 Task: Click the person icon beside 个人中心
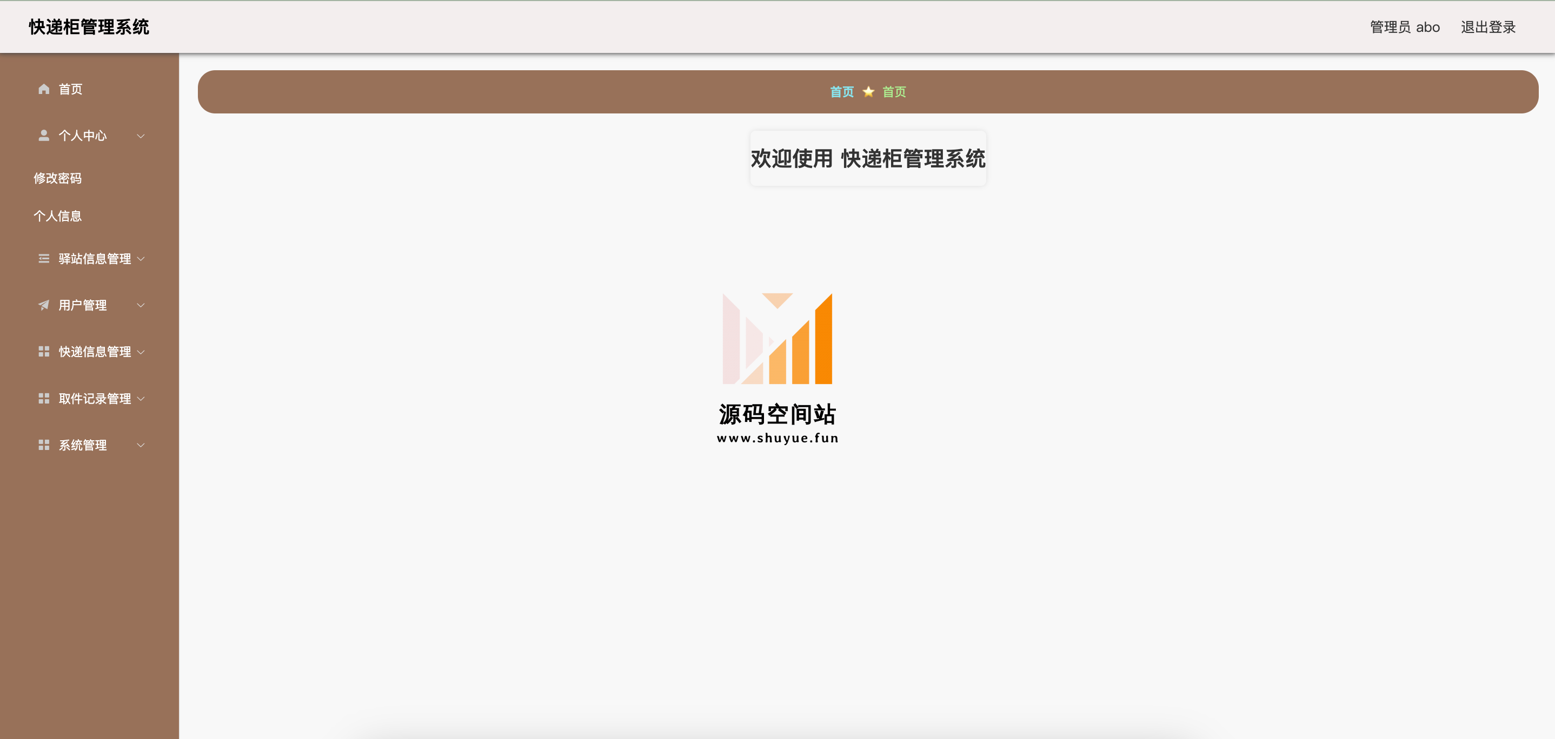(43, 136)
